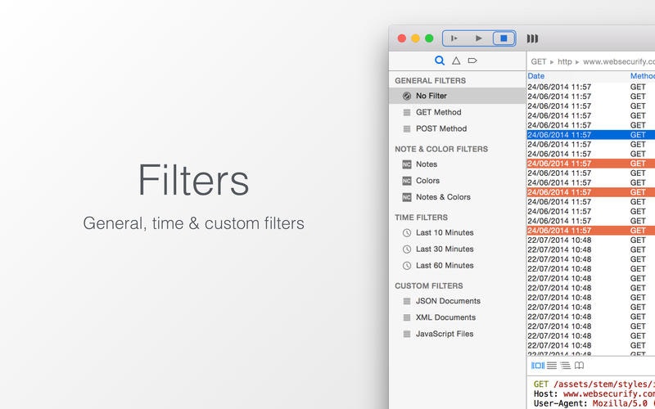The image size is (655, 409).
Task: Click the step playback button in toolbar
Action: pyautogui.click(x=454, y=38)
